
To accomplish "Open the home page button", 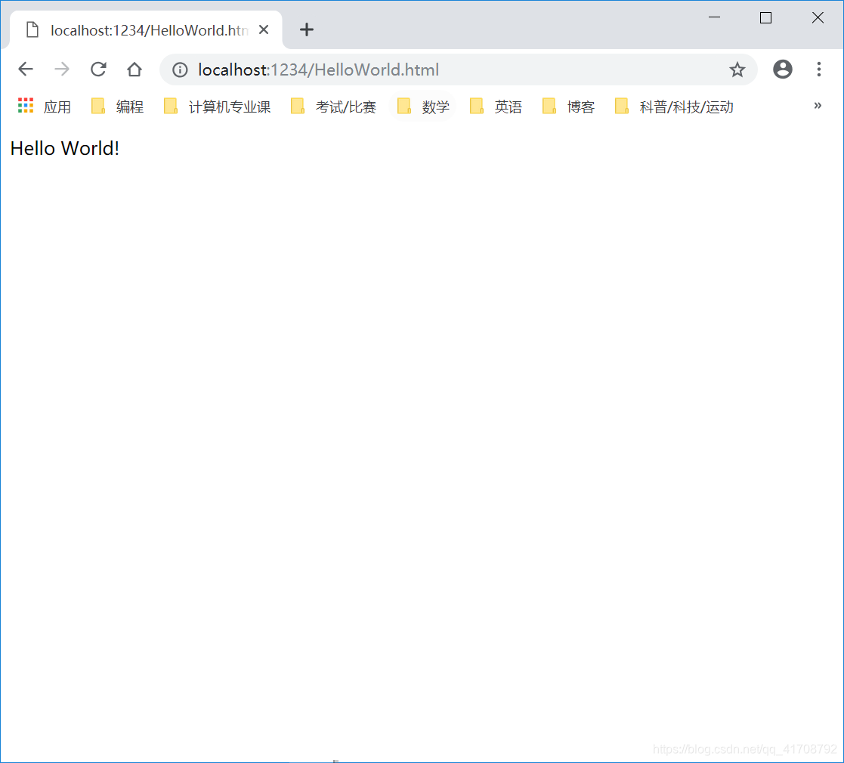I will coord(134,70).
